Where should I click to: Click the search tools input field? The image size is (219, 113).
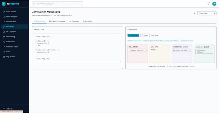pos(57,4)
